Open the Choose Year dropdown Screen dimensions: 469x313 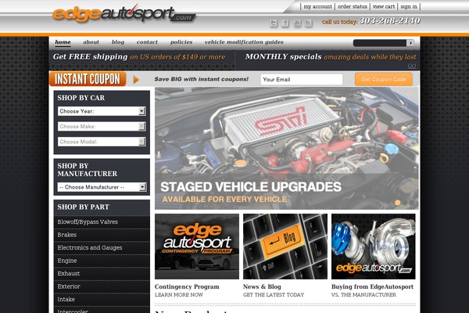(102, 111)
